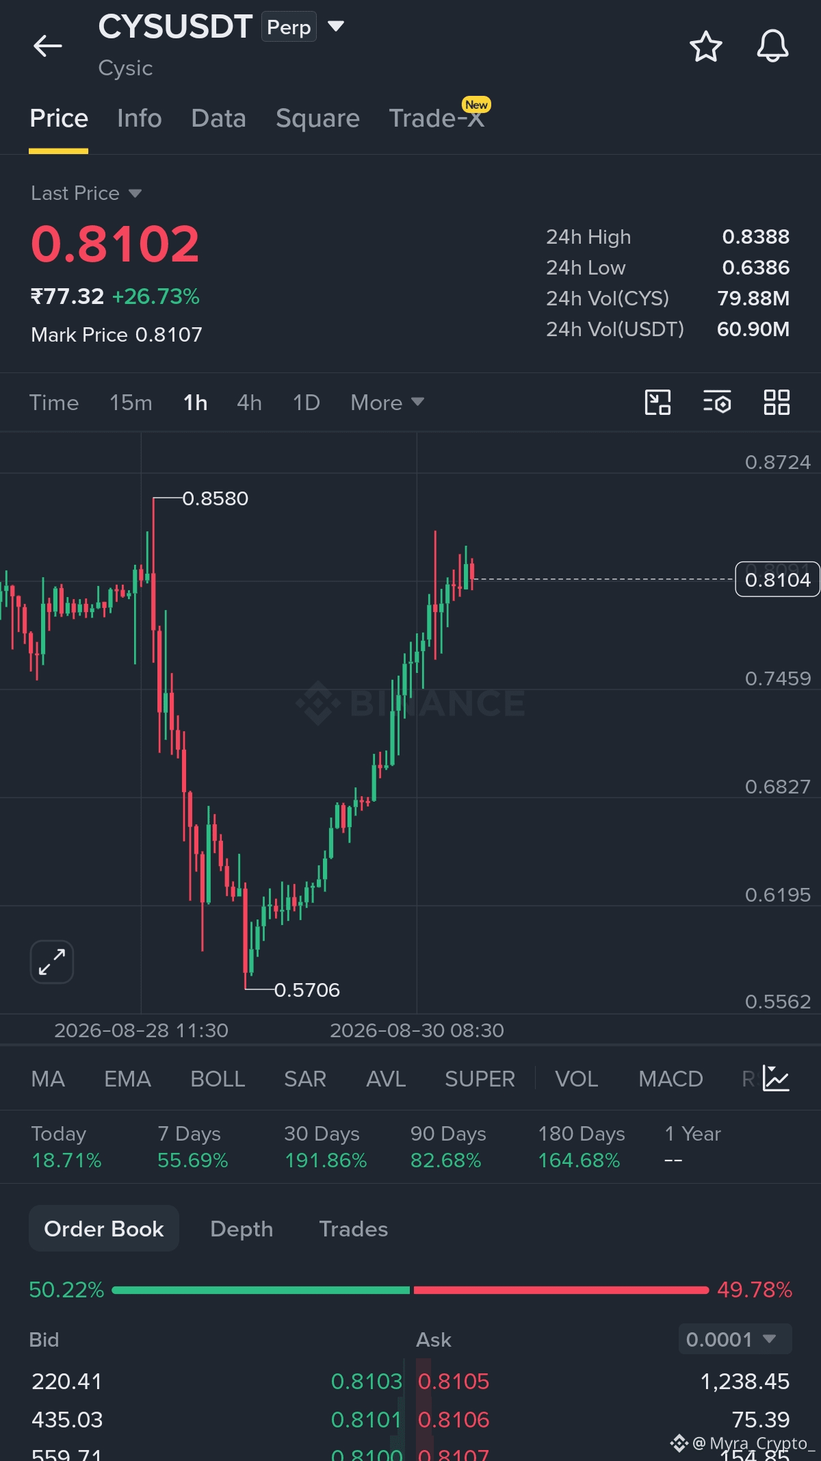This screenshot has height=1461, width=821.
Task: Expand the Perp contract selector arrow
Action: coord(335,27)
